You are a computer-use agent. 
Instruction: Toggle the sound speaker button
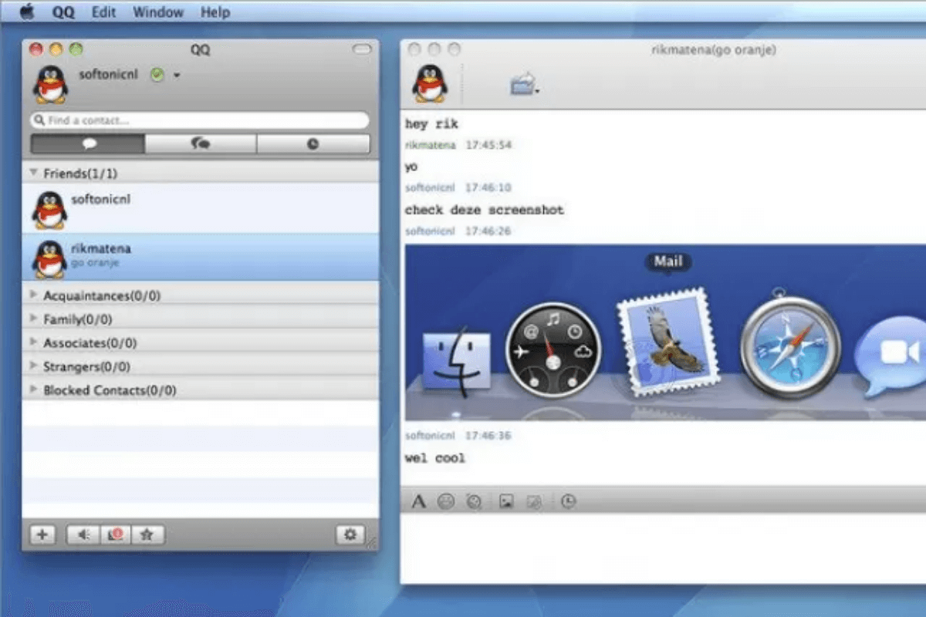point(83,534)
